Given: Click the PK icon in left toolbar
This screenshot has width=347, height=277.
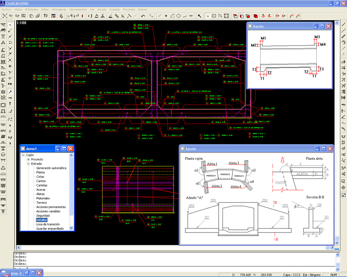Looking at the screenshot, I should point(10,84).
